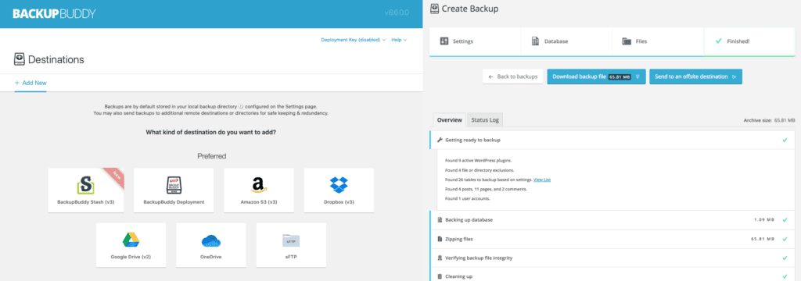801x281 pixels.
Task: Click the Preferred heading
Action: (x=211, y=156)
